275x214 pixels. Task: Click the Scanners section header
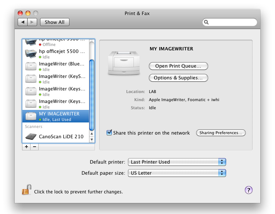33,126
